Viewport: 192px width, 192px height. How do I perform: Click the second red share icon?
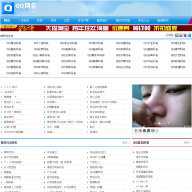tap(181, 35)
